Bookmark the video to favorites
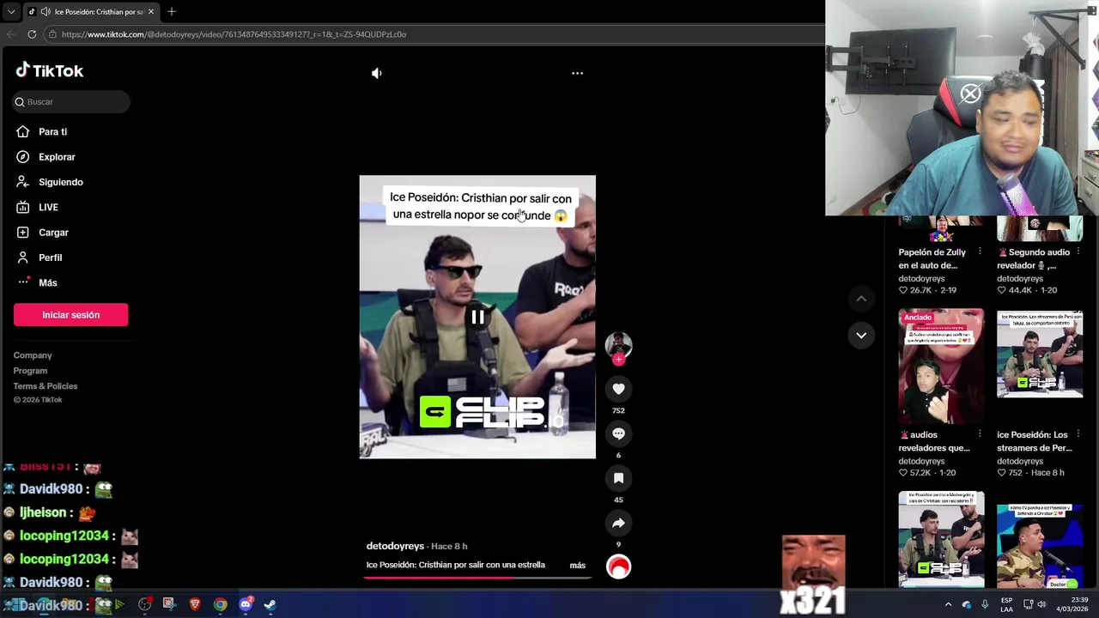 tap(618, 478)
